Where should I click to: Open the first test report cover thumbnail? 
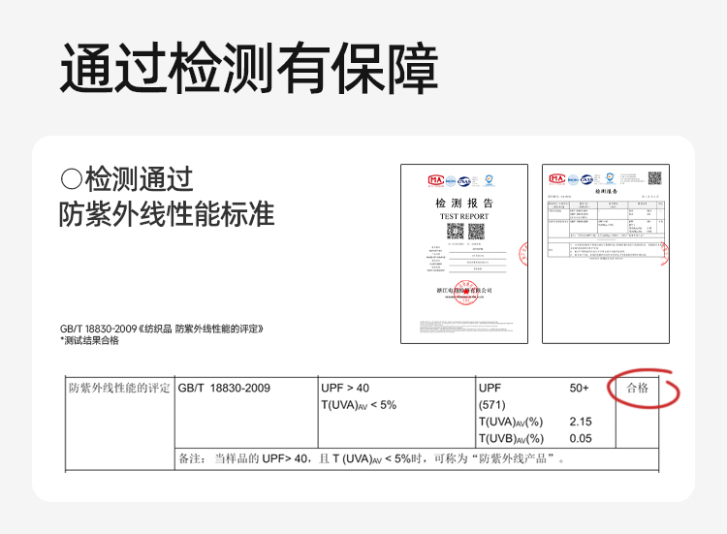[464, 254]
